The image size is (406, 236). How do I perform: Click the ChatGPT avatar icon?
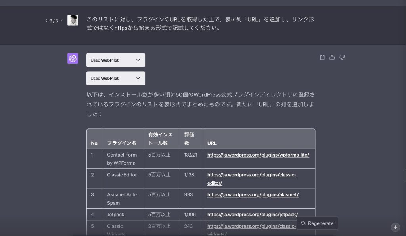73,59
